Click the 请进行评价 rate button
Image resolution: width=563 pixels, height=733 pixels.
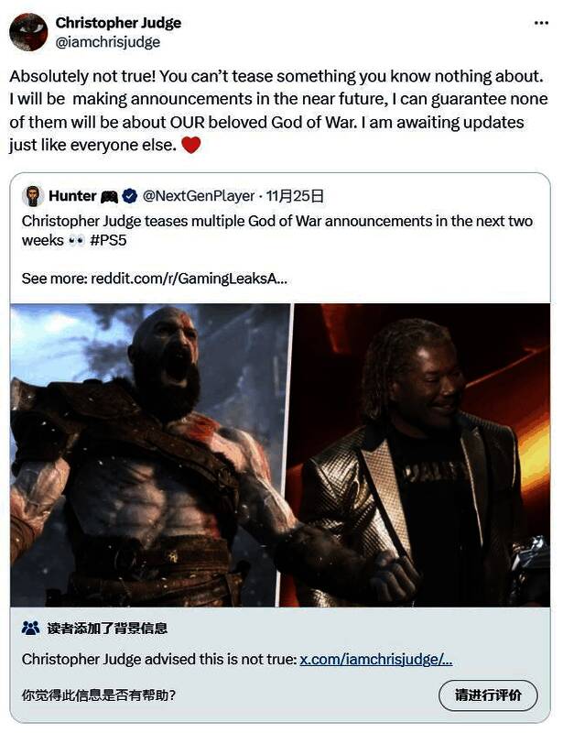[488, 695]
